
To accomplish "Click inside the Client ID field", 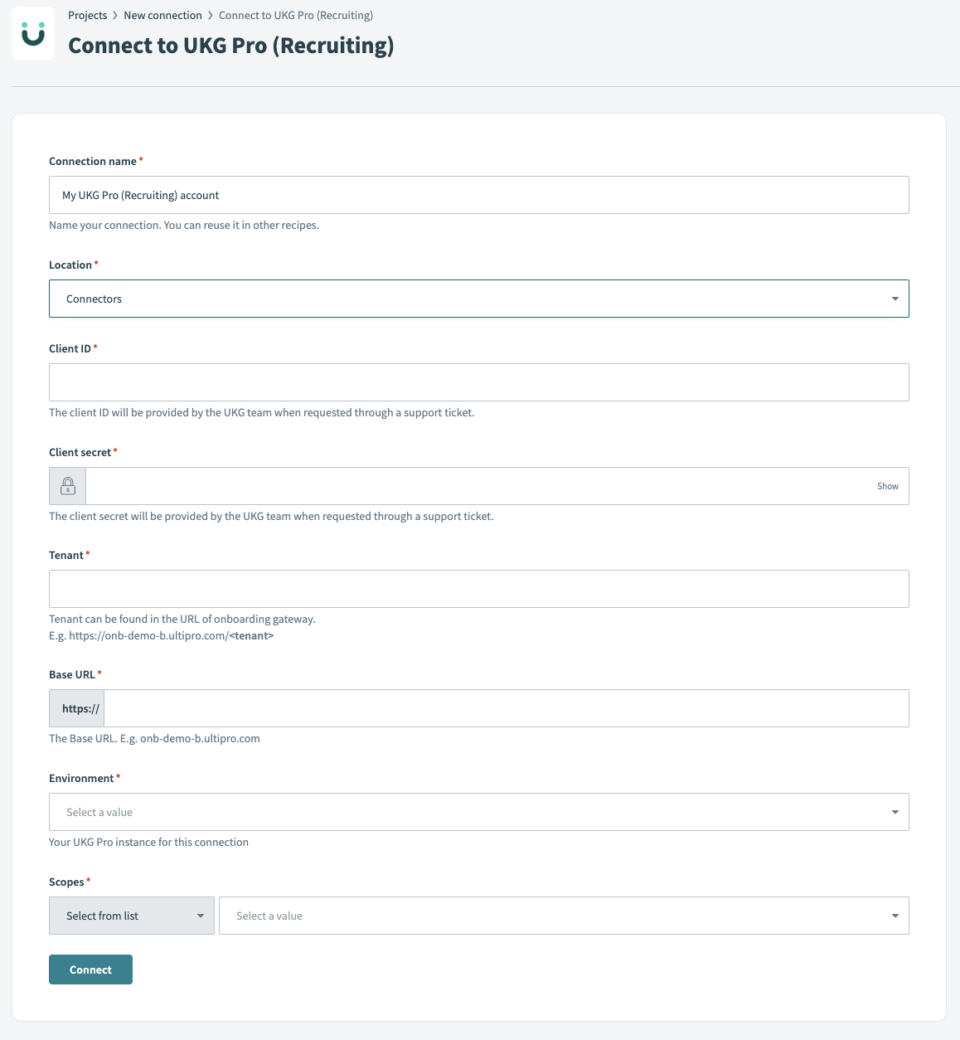I will click(x=479, y=381).
